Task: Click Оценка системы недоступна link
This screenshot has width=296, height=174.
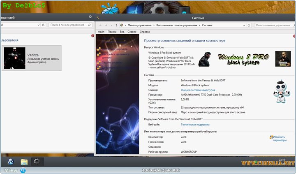Action: (198, 89)
